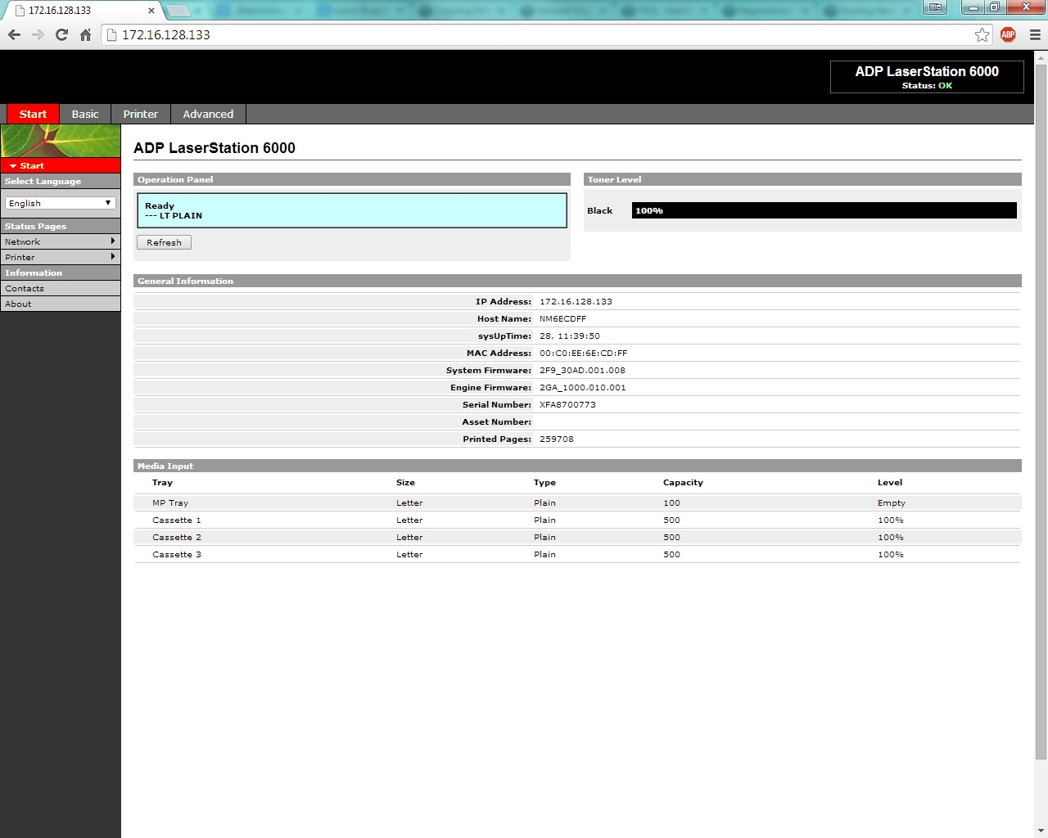Click the Cassette 3 row name
Screen dimensions: 1048x838
(x=177, y=554)
